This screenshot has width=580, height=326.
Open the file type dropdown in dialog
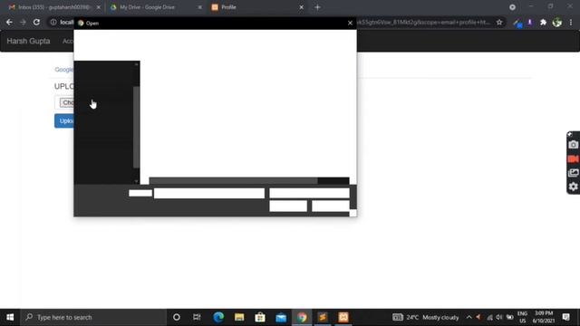(x=309, y=193)
